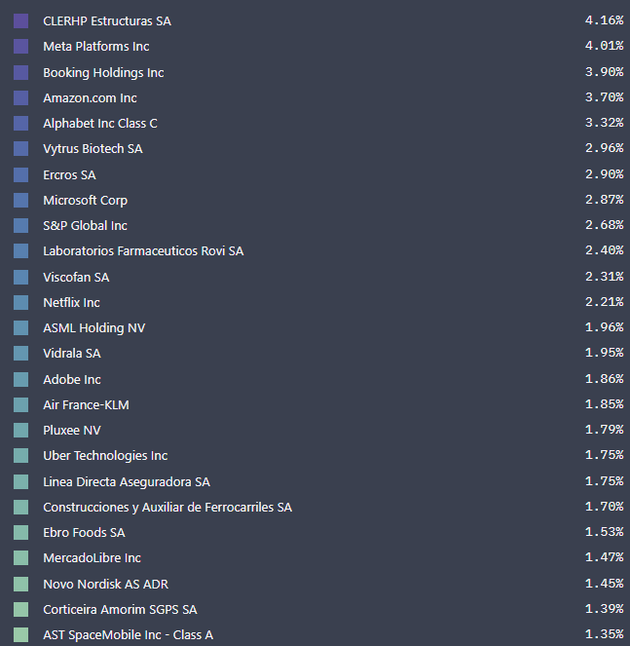630x646 pixels.
Task: Click the Alphabet Inc Class C swatch
Action: click(x=21, y=124)
